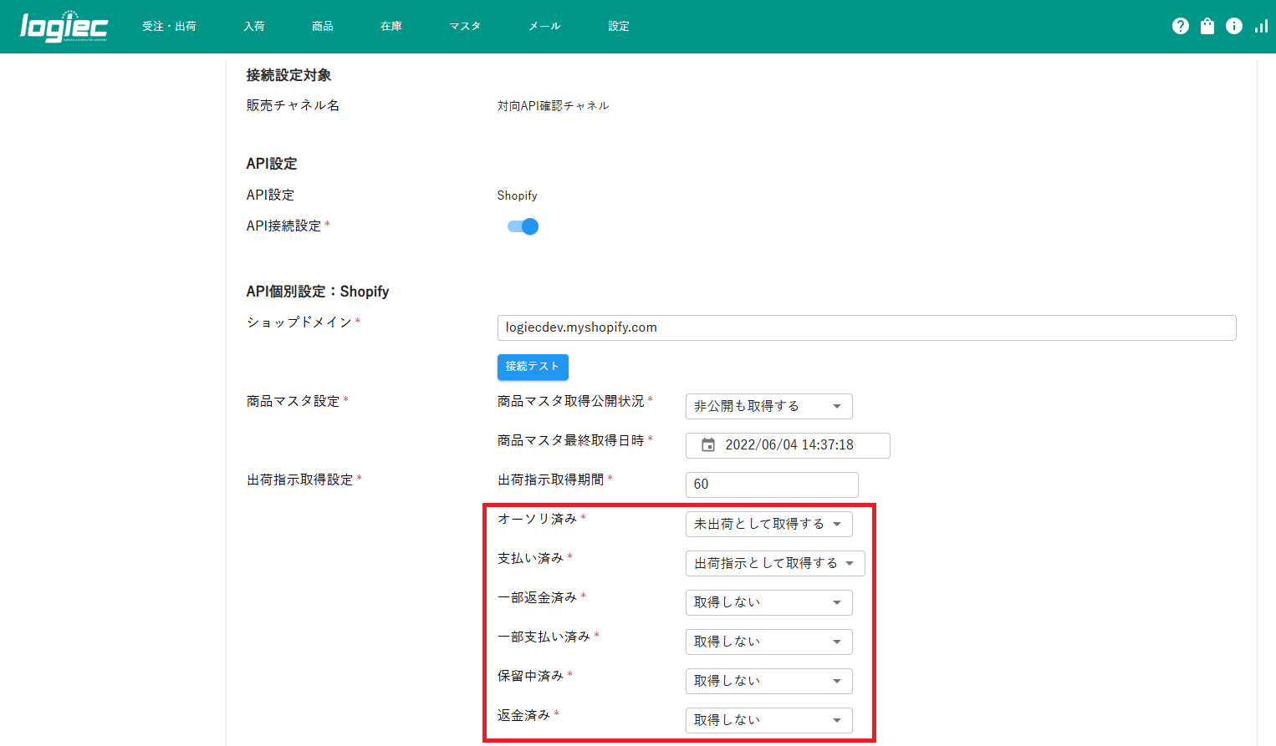
Task: Open the 支払い済み dropdown
Action: pyautogui.click(x=774, y=564)
